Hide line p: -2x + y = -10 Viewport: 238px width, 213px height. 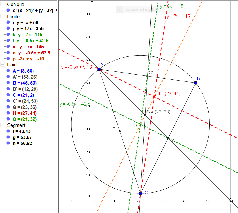[x=8, y=58]
